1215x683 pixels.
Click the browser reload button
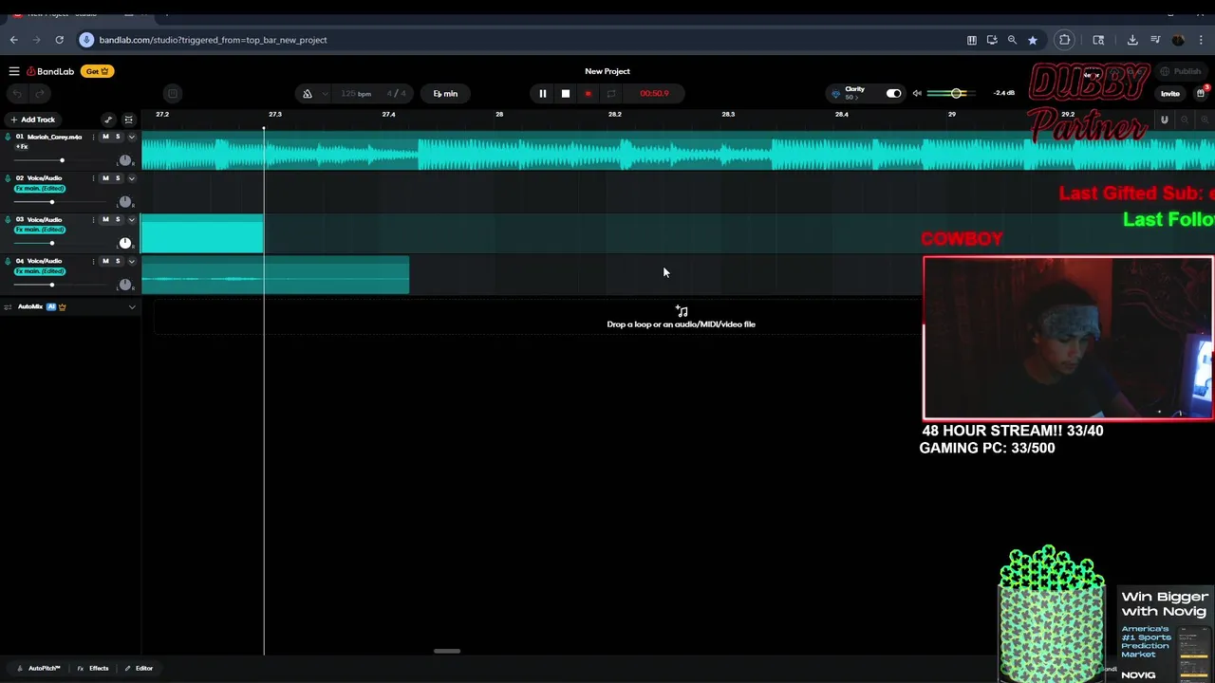(x=59, y=40)
